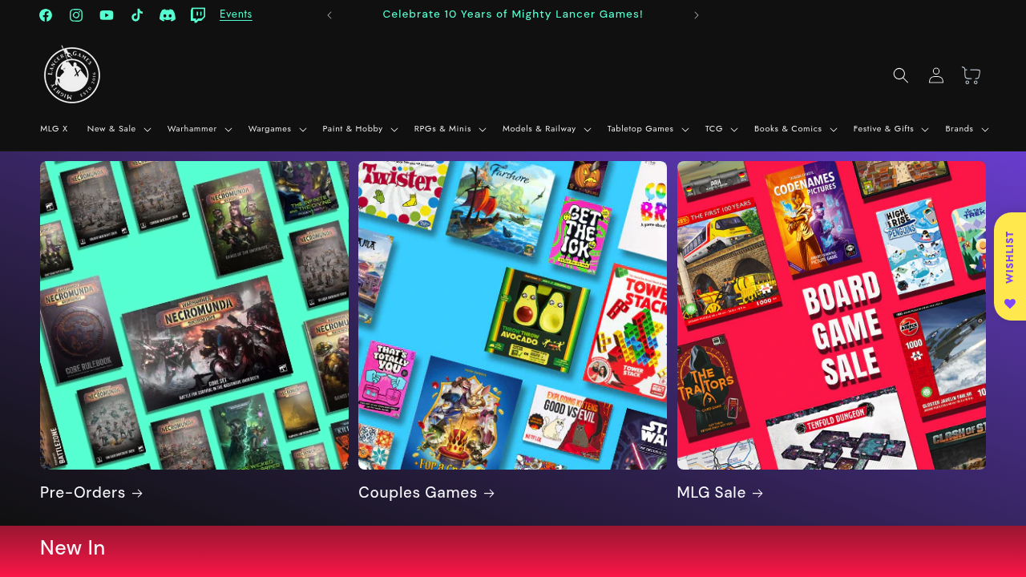Image resolution: width=1026 pixels, height=577 pixels.
Task: Show next announcement
Action: click(x=697, y=15)
